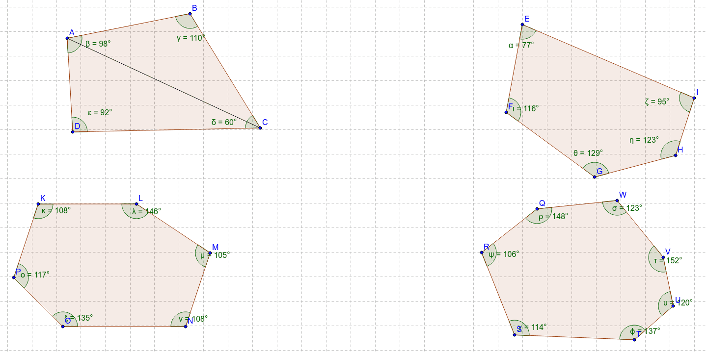Viewport: 707px width, 354px height.
Task: Select point E of pentagon EFGHI
Action: tap(522, 25)
